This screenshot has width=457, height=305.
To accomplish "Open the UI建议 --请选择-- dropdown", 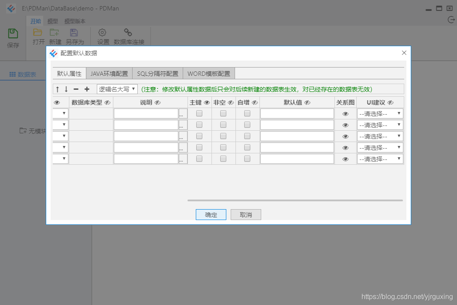I will (x=380, y=113).
